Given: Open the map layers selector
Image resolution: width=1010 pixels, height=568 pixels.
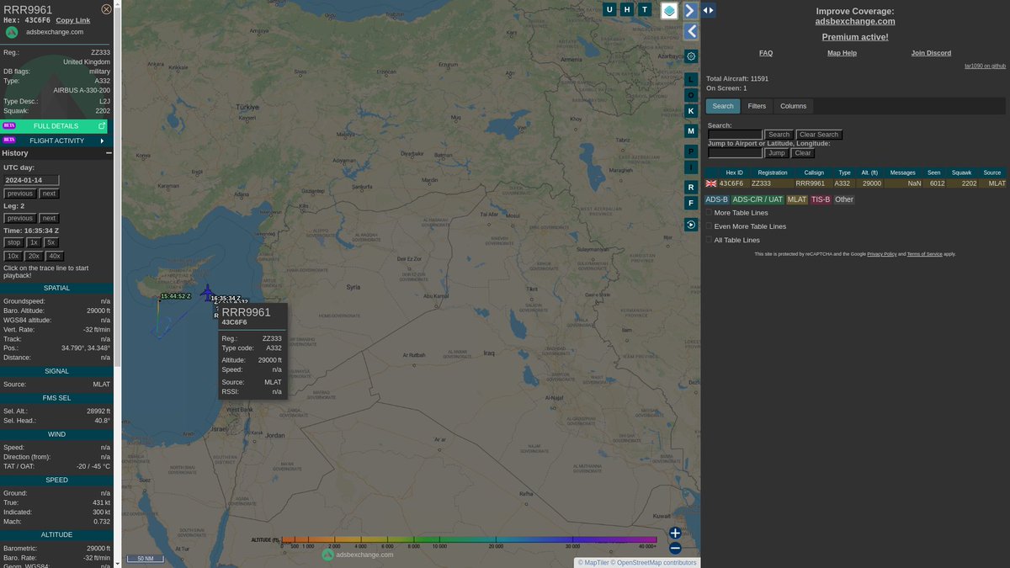Looking at the screenshot, I should (x=668, y=10).
